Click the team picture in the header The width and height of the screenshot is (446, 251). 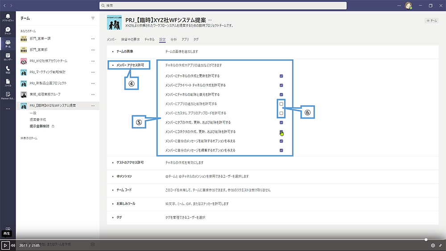point(114,22)
